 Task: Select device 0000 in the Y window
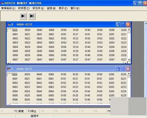(15, 75)
